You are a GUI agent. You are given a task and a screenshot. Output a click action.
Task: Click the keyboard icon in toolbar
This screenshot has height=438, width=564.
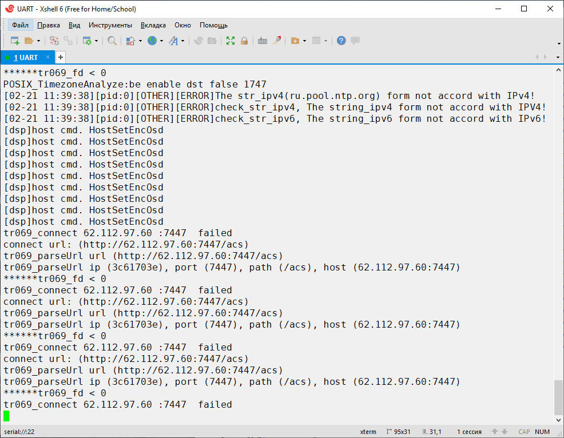coord(263,41)
